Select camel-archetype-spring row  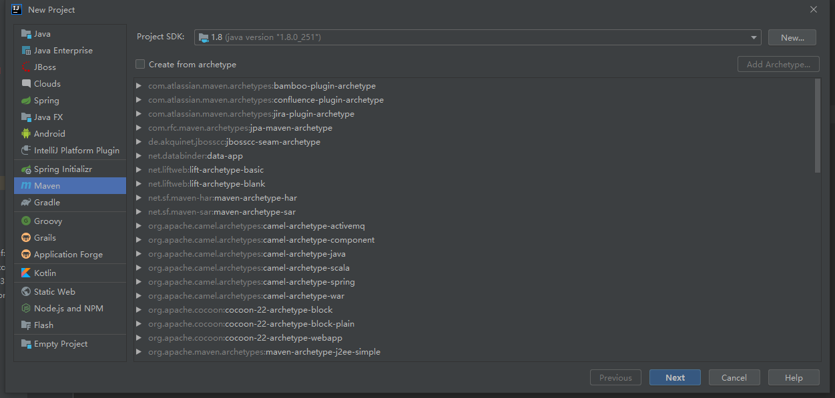pyautogui.click(x=474, y=282)
